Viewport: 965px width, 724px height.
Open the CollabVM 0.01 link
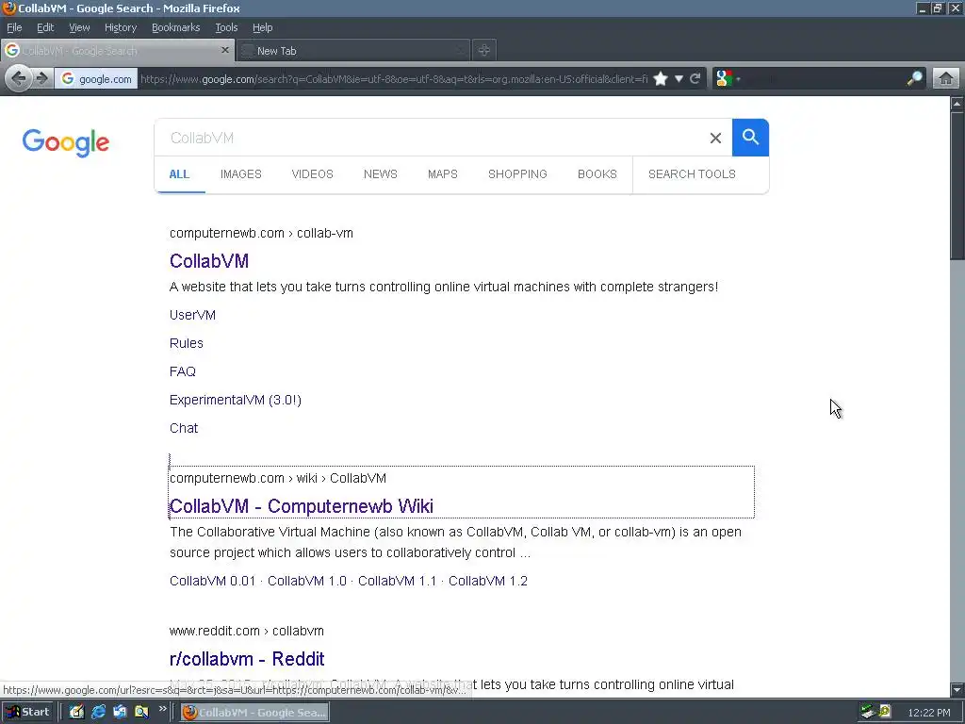click(x=212, y=581)
